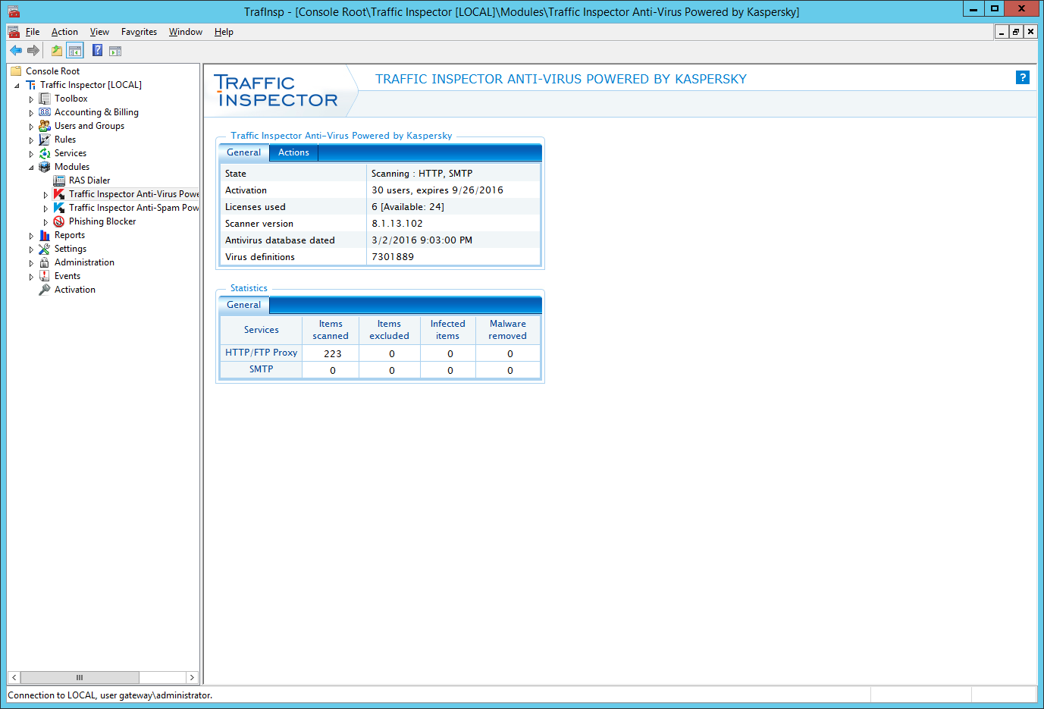Click the inner MDI minimize button
Image resolution: width=1044 pixels, height=709 pixels.
click(1002, 32)
